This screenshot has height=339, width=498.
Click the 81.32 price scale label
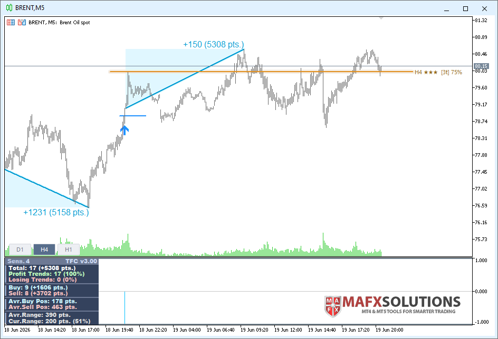point(481,21)
